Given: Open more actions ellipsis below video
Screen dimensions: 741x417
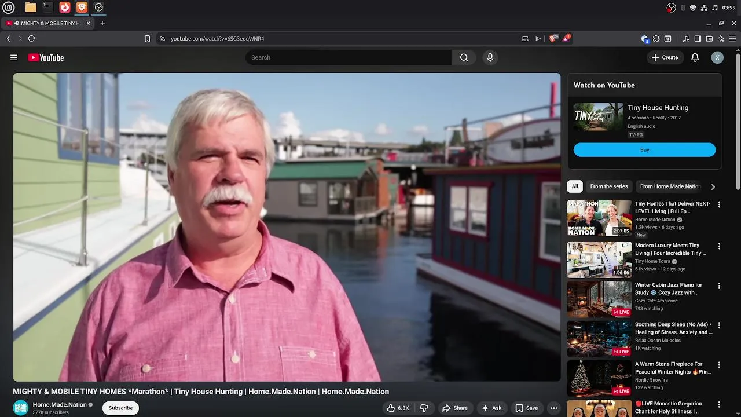Looking at the screenshot, I should (x=553, y=408).
